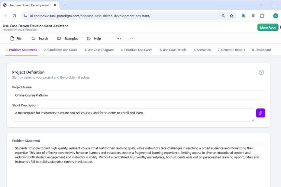The width and height of the screenshot is (281, 187).
Task: Open the Examples menu
Action: point(67,39)
